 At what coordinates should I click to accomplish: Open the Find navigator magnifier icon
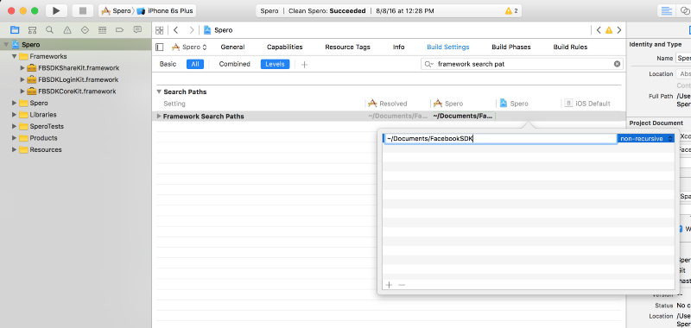50,30
